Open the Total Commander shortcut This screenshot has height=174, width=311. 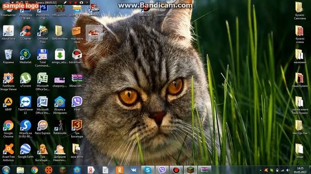(43, 58)
